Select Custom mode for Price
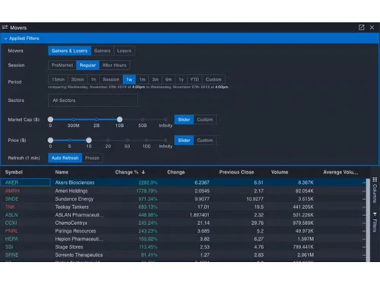Image resolution: width=380 pixels, height=285 pixels. pyautogui.click(x=205, y=141)
